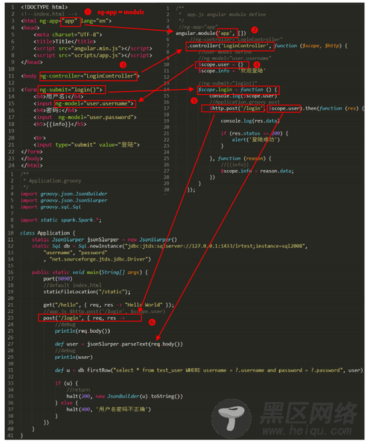Viewport: 366px width, 442px height.
Task: Click the "}, function (reason) {" line
Action: click(240, 158)
